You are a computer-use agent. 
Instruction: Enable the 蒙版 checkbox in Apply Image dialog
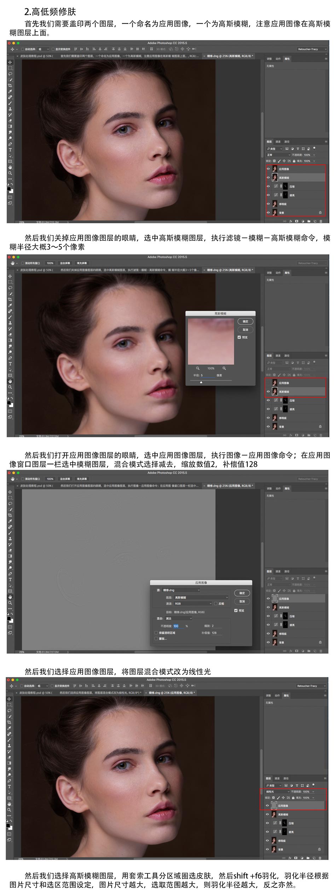coord(156,638)
